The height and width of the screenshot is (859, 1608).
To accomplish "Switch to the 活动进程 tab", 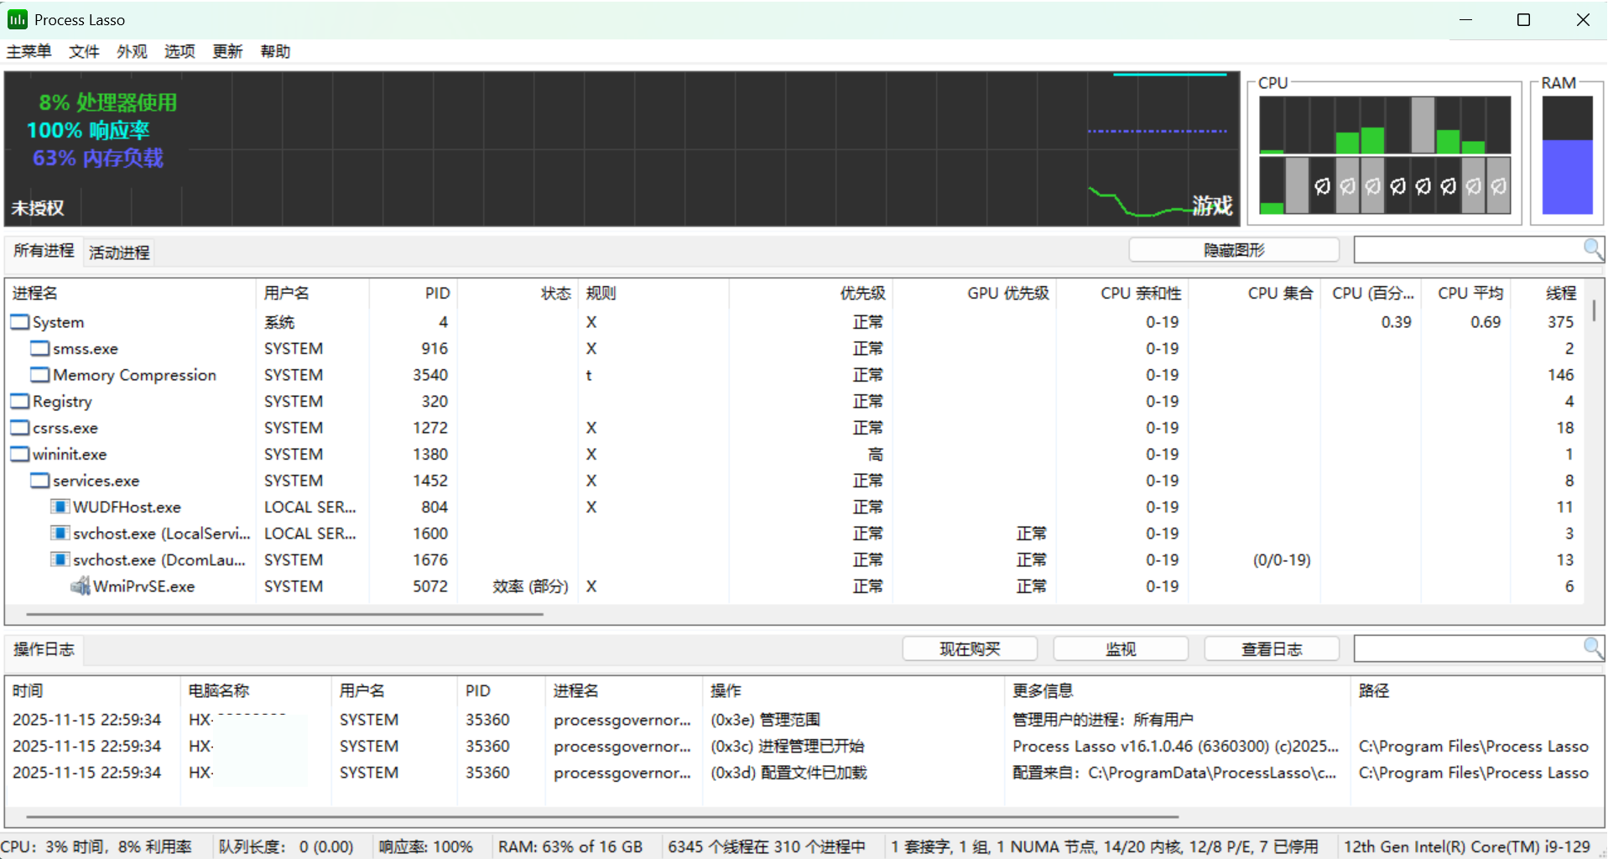I will click(118, 252).
